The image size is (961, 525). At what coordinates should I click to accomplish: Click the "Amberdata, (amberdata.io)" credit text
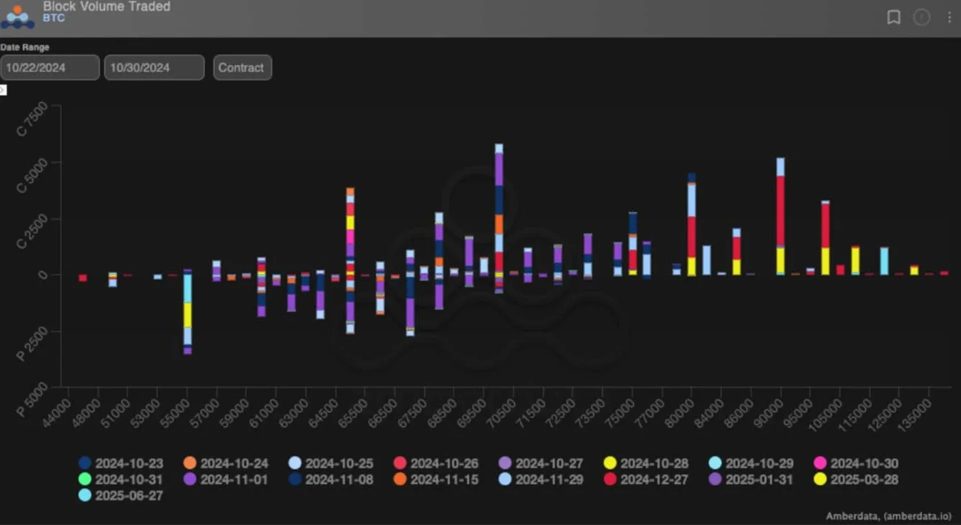(x=888, y=516)
